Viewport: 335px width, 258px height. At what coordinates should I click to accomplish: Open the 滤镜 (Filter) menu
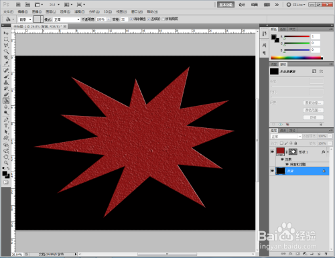[x=79, y=11]
